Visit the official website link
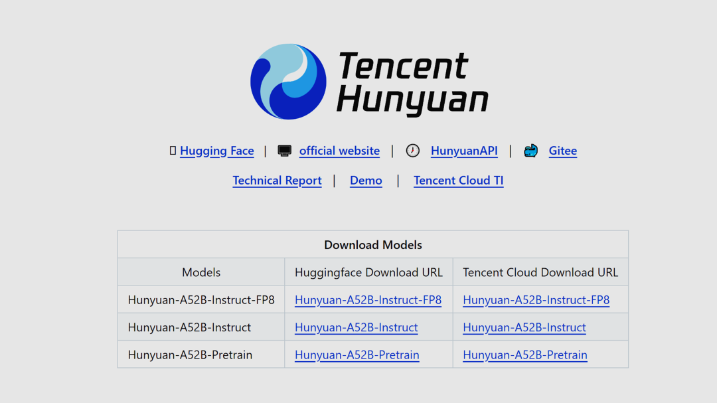Image resolution: width=717 pixels, height=403 pixels. point(339,151)
